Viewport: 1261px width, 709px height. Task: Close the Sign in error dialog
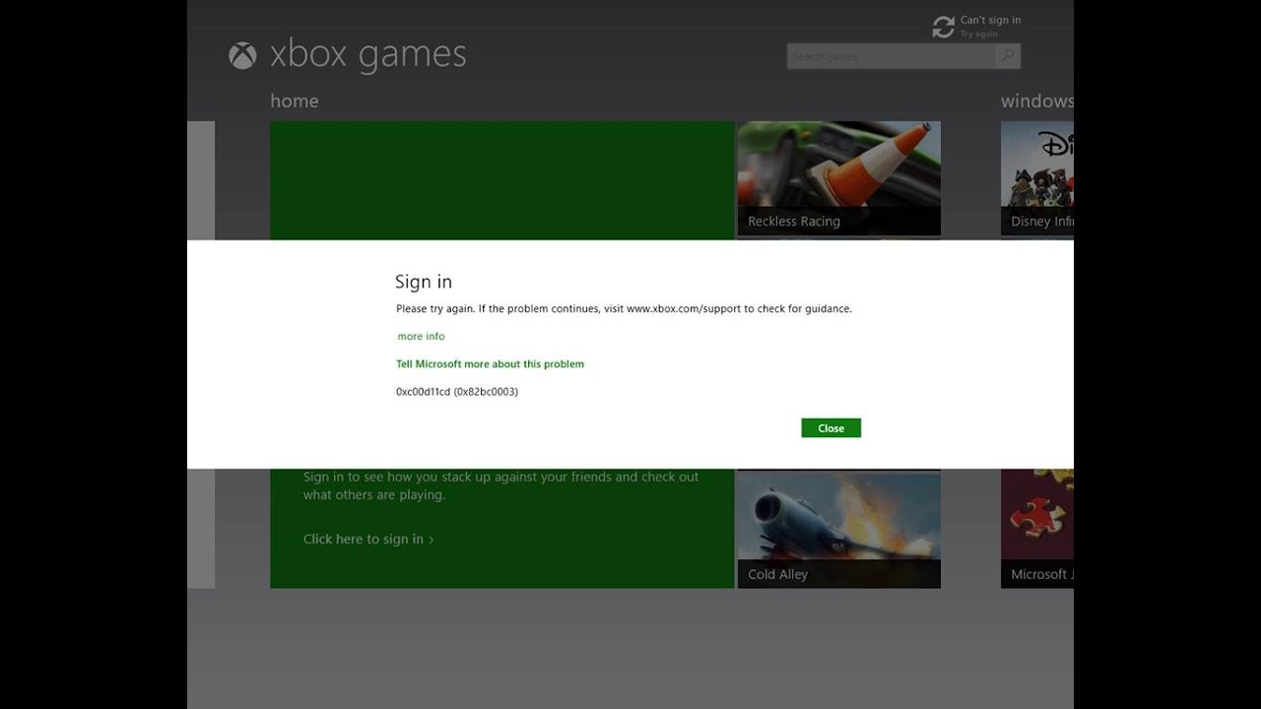coord(830,428)
